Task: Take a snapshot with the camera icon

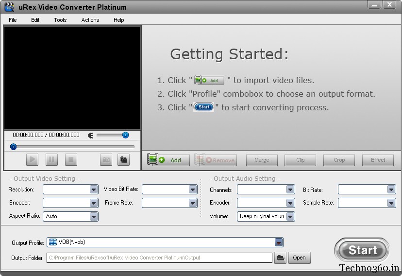Action: click(106, 159)
